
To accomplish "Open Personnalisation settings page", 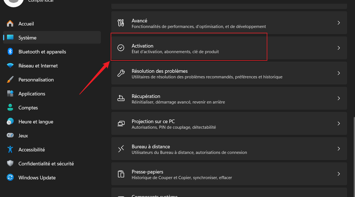I will (52, 79).
